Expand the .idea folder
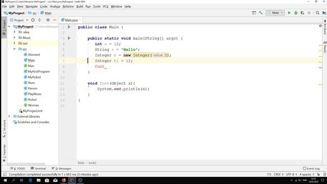327x184 pixels. 14,32
